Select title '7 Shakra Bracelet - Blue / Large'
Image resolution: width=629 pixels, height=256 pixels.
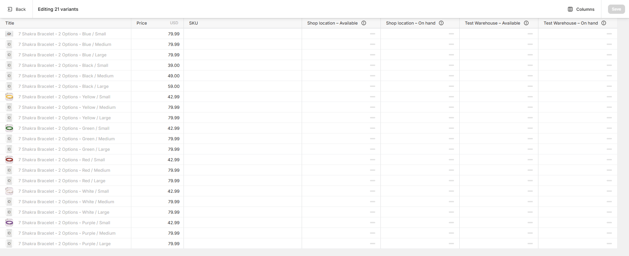tap(62, 55)
